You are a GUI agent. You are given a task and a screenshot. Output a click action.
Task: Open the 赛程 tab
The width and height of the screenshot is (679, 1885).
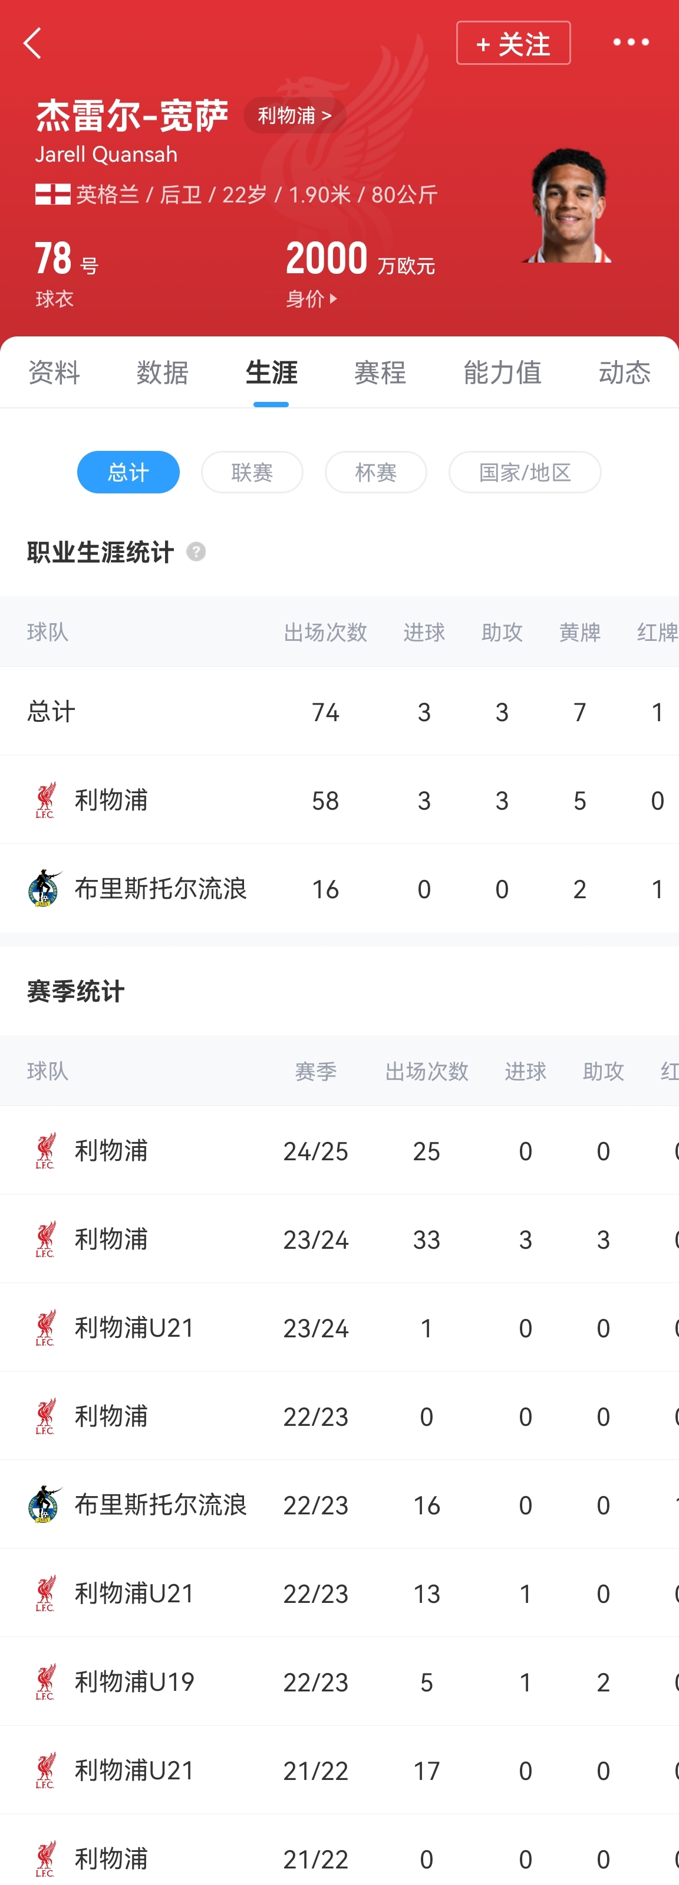[380, 372]
